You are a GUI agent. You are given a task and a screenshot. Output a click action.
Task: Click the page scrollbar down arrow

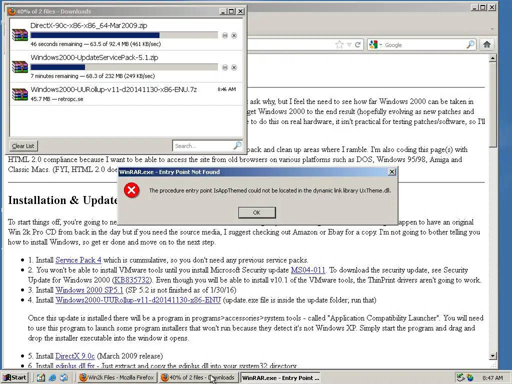click(x=492, y=356)
